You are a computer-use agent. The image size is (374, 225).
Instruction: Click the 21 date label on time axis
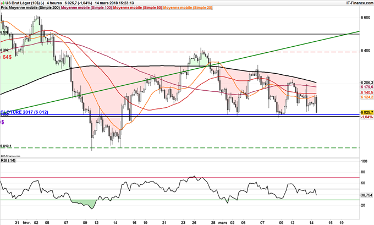164,223
